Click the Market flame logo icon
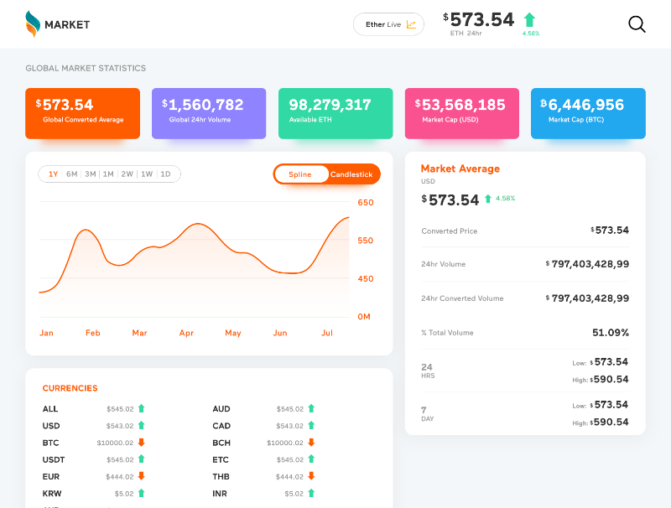Viewport: 671px width, 508px height. point(32,24)
